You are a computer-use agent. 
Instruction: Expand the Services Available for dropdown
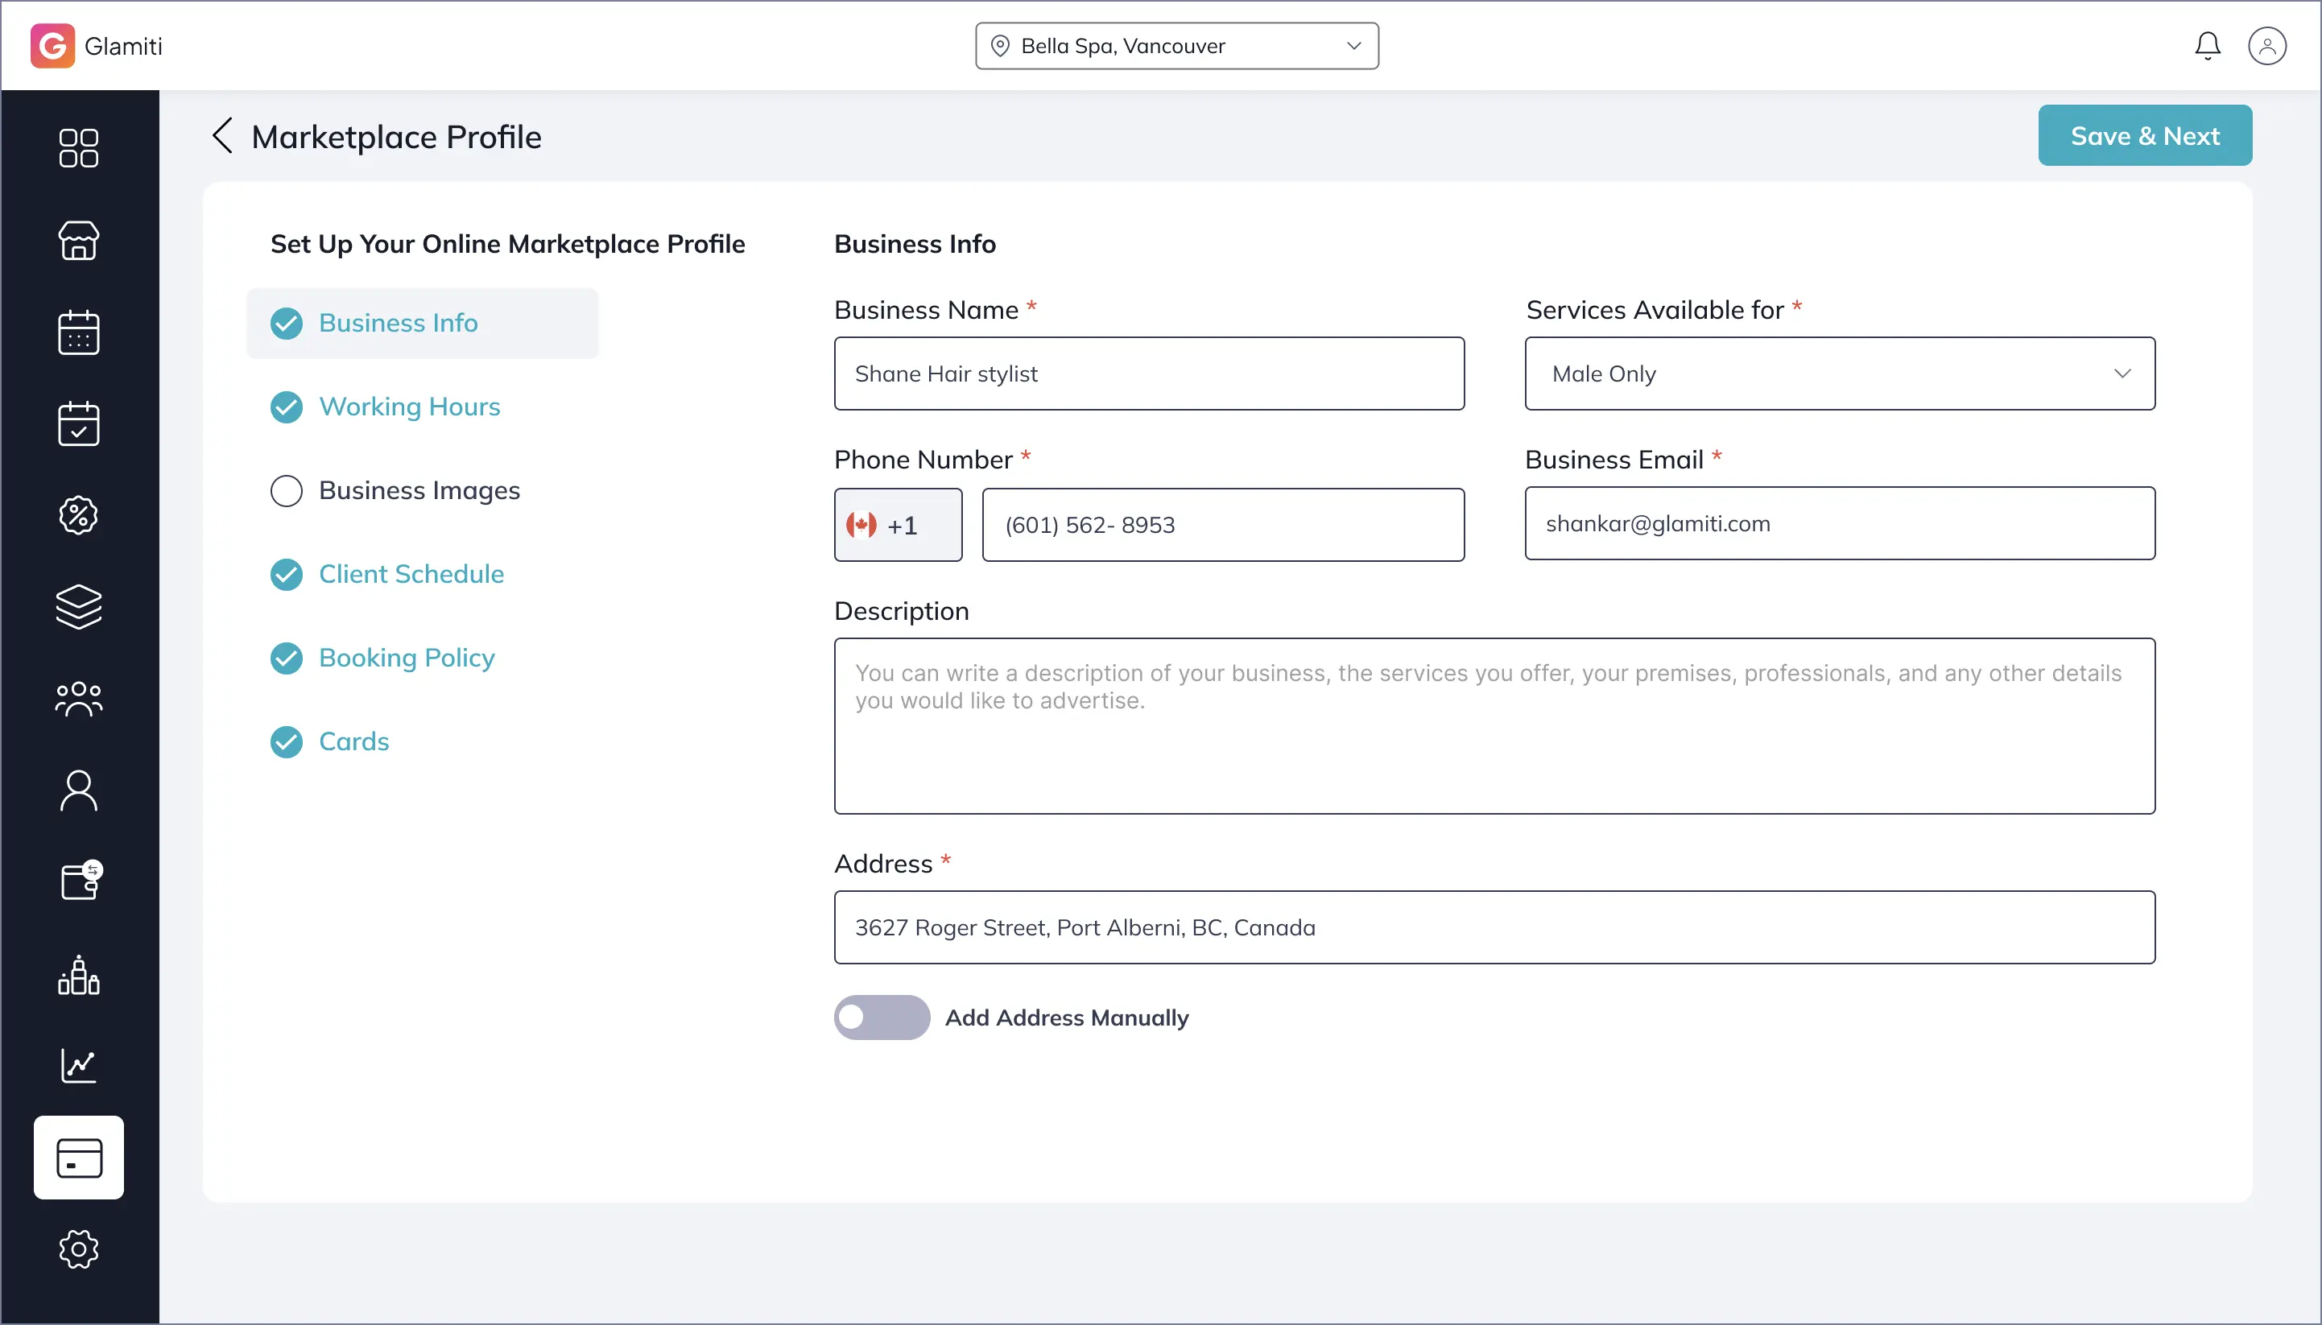point(1839,374)
